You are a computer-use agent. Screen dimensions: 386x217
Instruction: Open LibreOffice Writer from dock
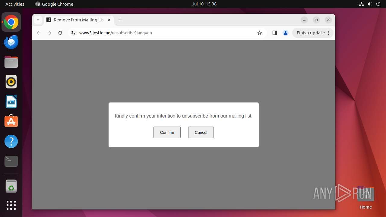(11, 102)
